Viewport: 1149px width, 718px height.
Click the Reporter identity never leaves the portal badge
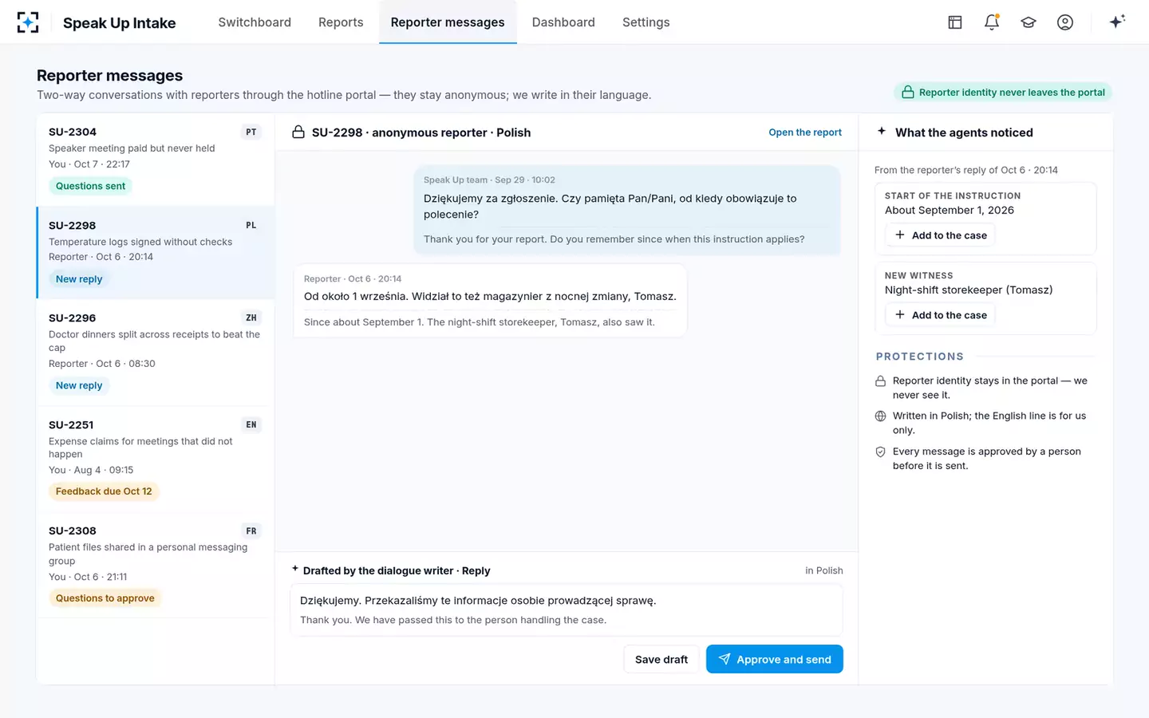(x=1003, y=93)
